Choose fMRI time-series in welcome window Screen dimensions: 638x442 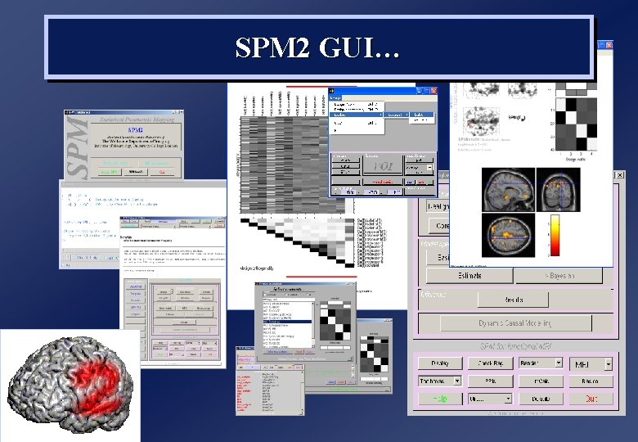coord(157,163)
